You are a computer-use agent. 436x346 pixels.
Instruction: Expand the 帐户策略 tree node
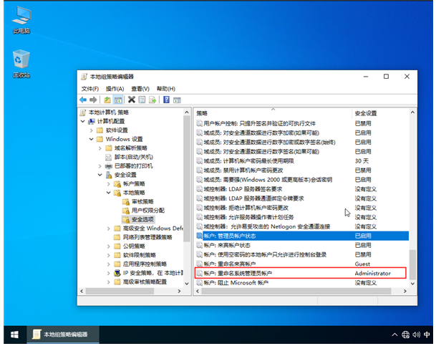(109, 184)
